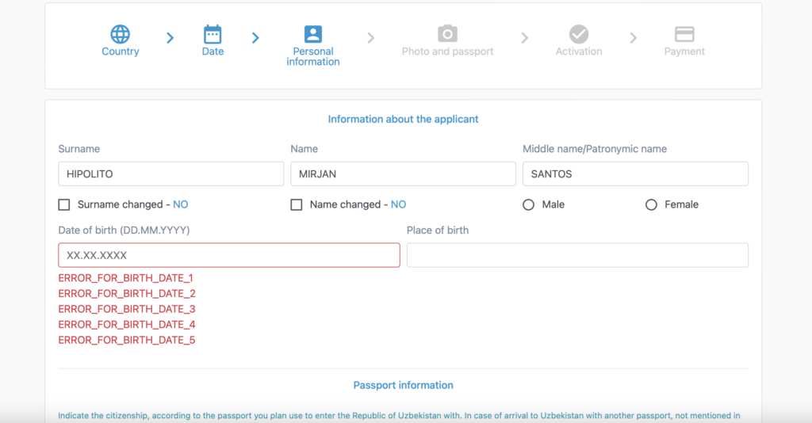Image resolution: width=812 pixels, height=423 pixels.
Task: Click chevron before Payment step
Action: [634, 38]
